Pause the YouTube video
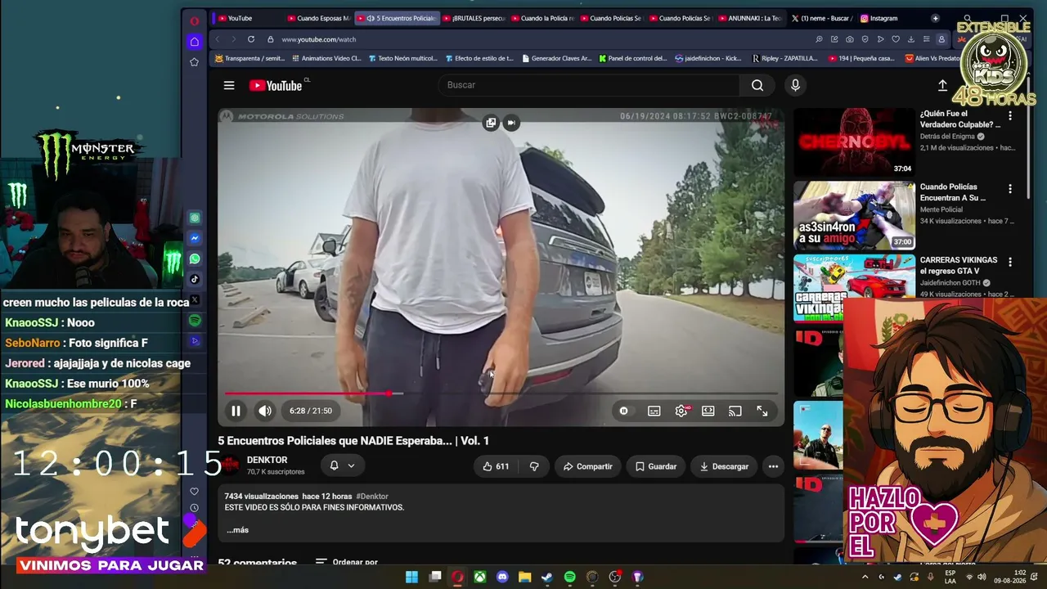 pyautogui.click(x=236, y=411)
